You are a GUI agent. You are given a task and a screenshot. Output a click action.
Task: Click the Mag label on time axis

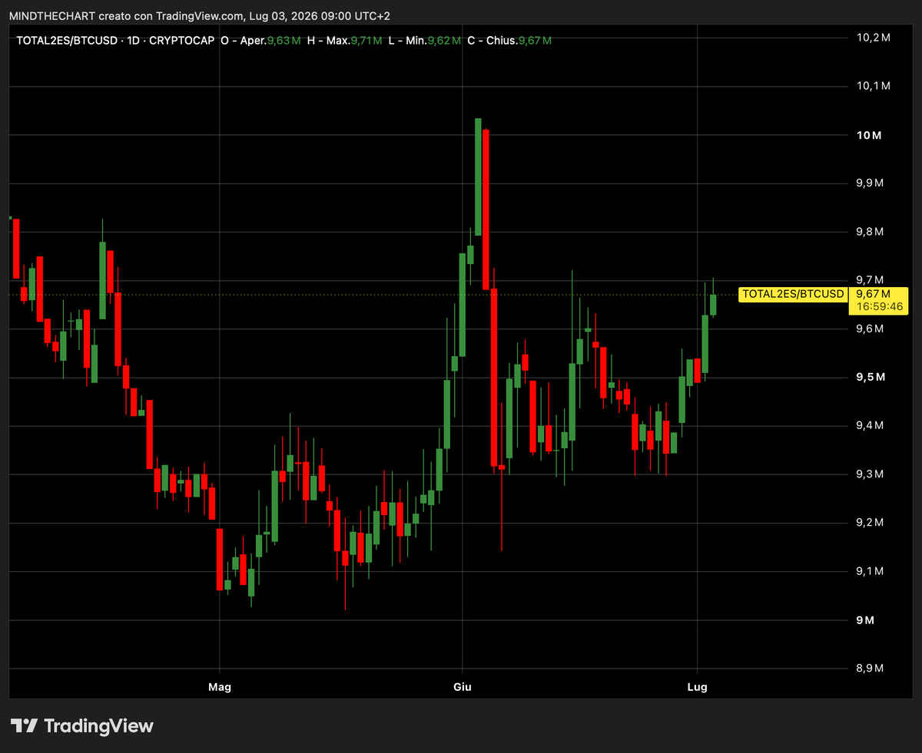coord(220,687)
